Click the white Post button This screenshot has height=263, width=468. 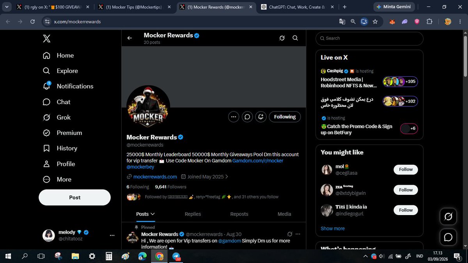pyautogui.click(x=74, y=197)
